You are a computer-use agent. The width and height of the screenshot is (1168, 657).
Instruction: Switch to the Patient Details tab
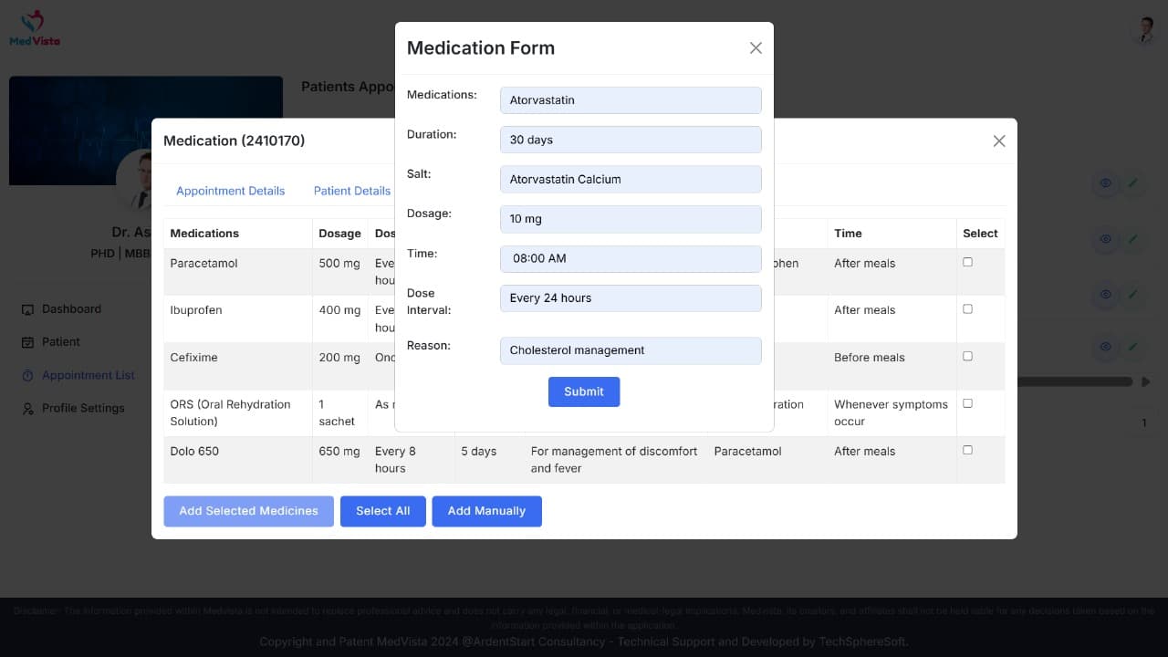352,191
